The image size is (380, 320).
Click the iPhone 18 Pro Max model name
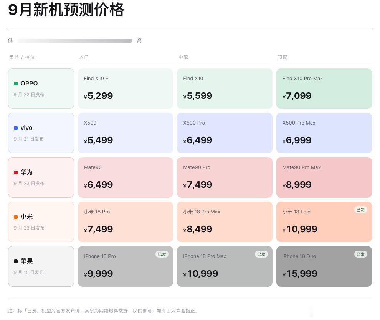tap(205, 256)
